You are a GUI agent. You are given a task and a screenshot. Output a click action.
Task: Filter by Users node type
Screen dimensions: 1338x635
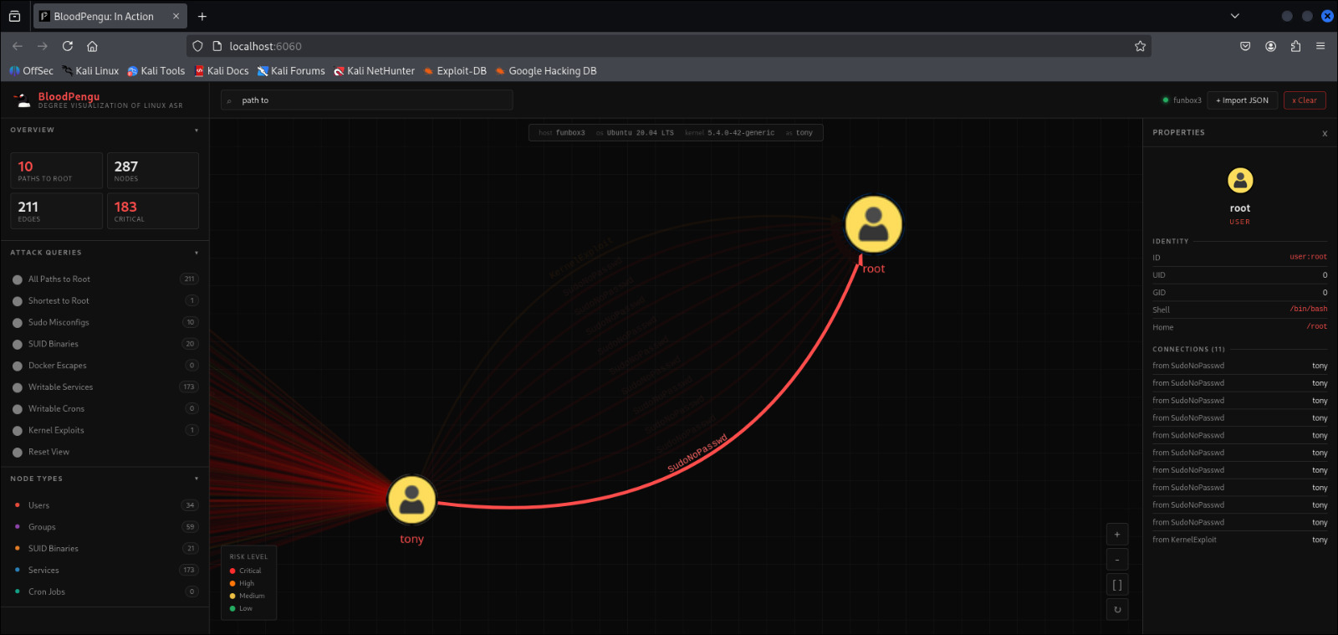pos(105,505)
